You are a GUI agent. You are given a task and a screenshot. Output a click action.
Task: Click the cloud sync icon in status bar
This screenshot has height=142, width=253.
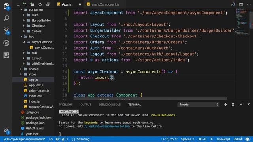51,139
